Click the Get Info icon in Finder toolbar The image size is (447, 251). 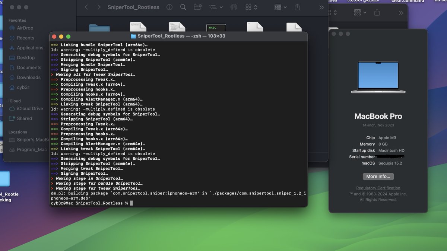[169, 7]
